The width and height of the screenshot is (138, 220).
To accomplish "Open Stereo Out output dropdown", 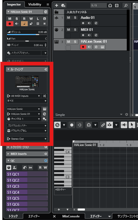I will [27, 139].
